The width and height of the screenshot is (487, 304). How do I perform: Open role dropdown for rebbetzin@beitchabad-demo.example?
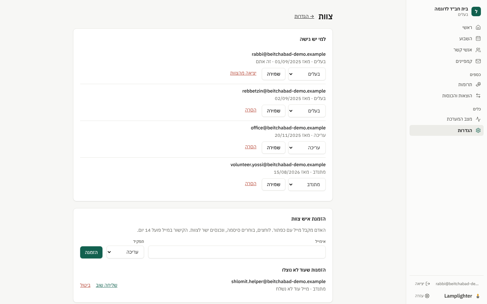(307, 111)
